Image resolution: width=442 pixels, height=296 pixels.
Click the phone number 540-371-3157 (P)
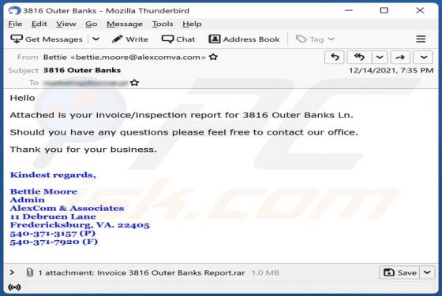pos(52,234)
